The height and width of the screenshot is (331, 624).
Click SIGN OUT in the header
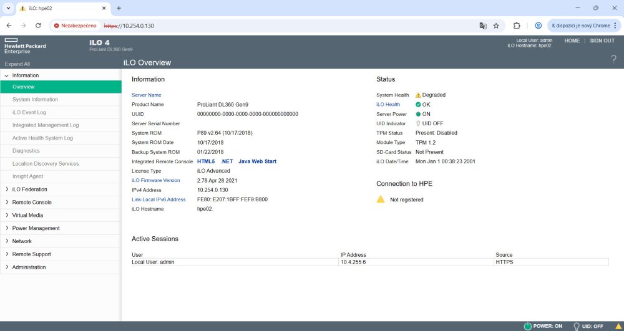pyautogui.click(x=602, y=41)
